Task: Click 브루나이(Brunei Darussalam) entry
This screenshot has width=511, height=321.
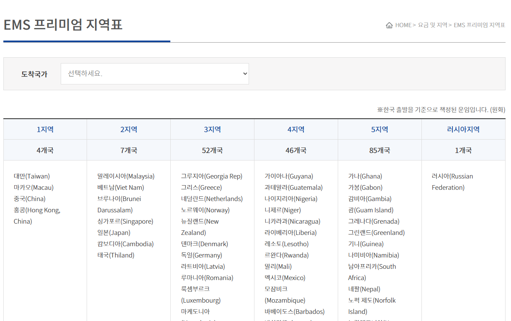Action: pos(119,204)
